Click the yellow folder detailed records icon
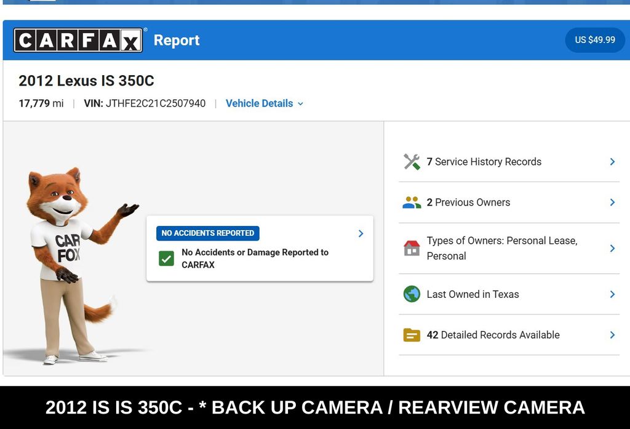 (x=412, y=335)
